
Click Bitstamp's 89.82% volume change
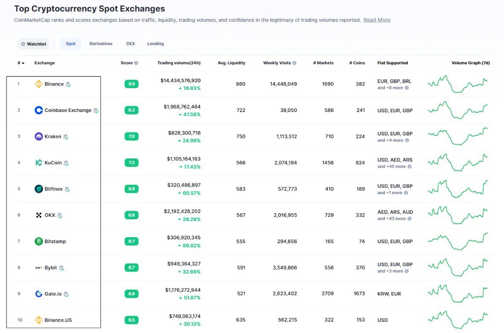click(189, 246)
